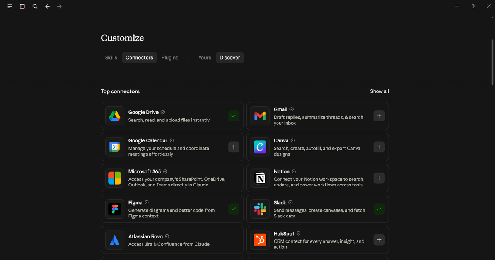Screen dimensions: 495x260
Task: Click verified badge next to Microsoft 365
Action: click(165, 171)
